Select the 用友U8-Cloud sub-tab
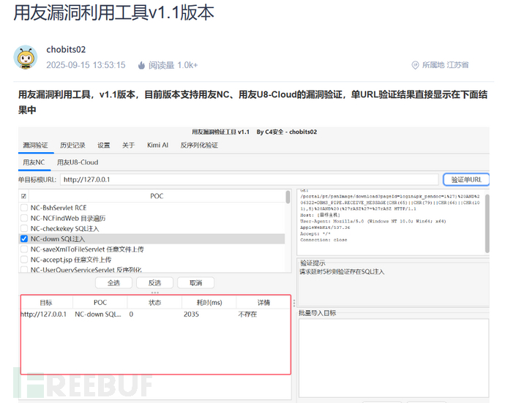Viewport: 505px width, 403px height. [78, 162]
